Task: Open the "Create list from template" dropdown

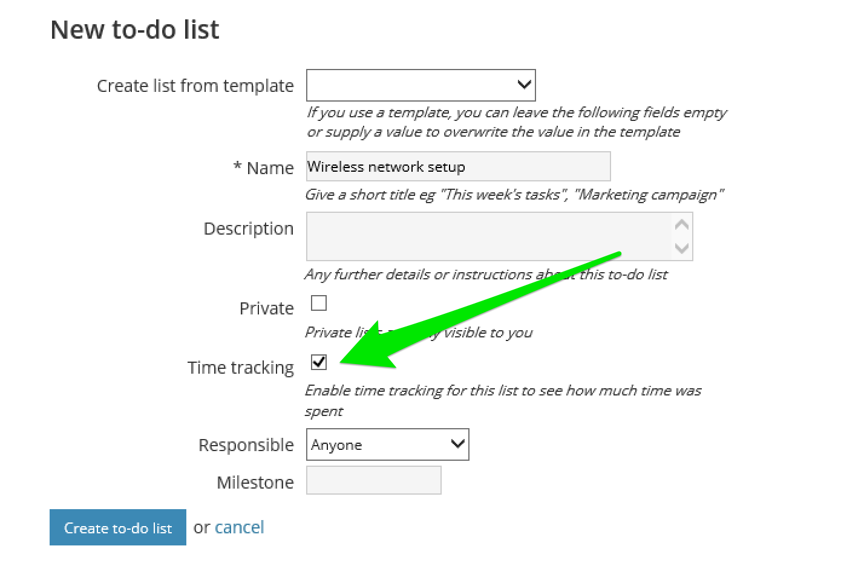Action: [x=420, y=85]
